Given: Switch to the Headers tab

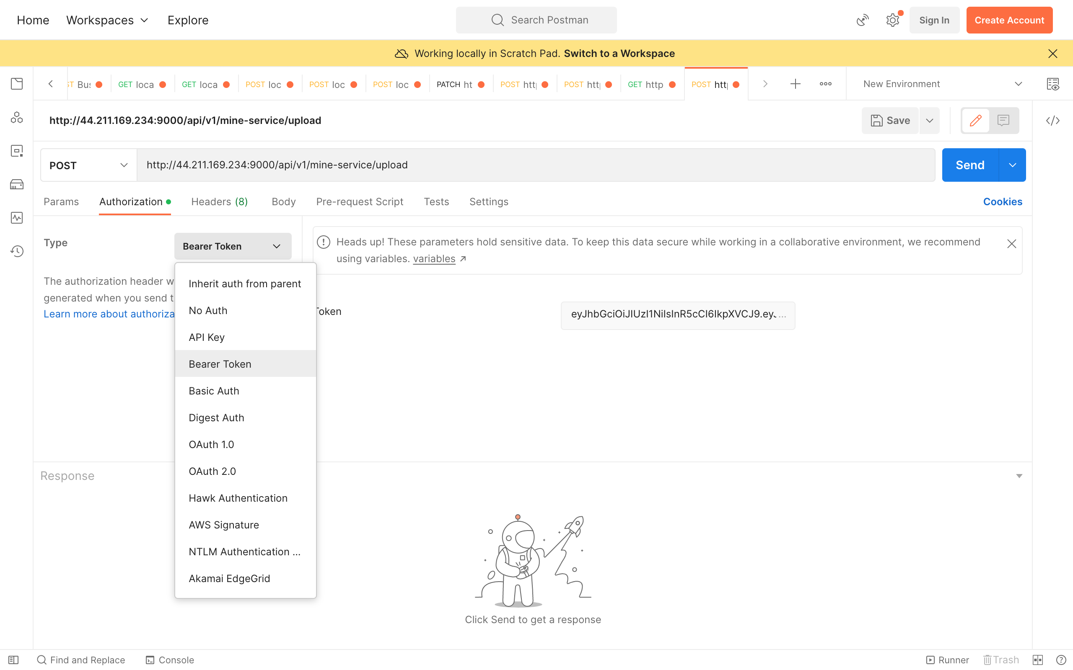Looking at the screenshot, I should (x=219, y=201).
